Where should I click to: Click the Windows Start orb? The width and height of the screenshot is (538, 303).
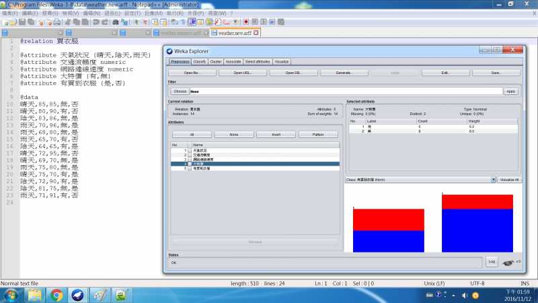pos(11,295)
